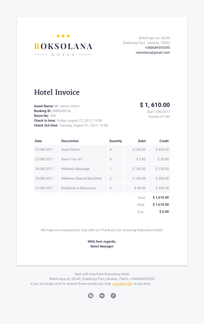The width and height of the screenshot is (204, 324).
Task: Click the Breakfast in Restaurant entry
Action: coord(79,188)
